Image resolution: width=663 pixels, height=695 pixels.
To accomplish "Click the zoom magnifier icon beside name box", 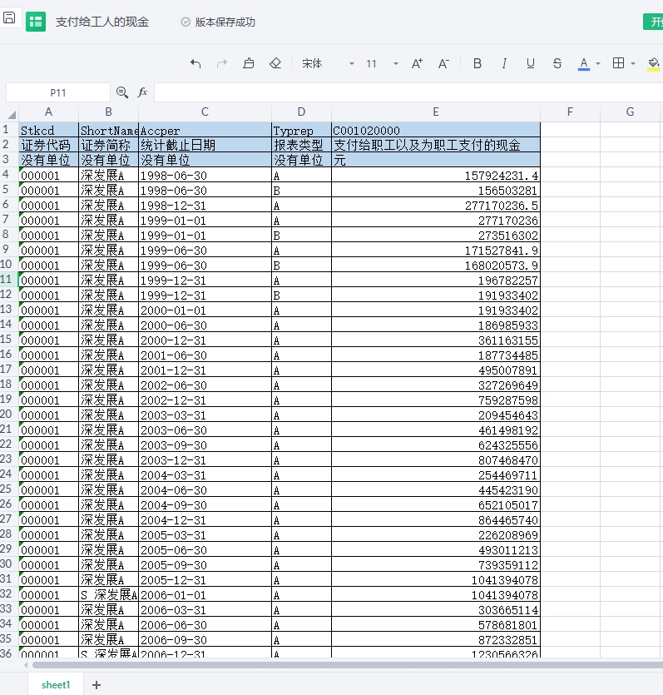I will point(121,92).
